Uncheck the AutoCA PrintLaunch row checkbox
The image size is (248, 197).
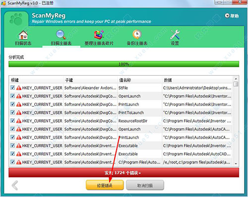click(12, 137)
